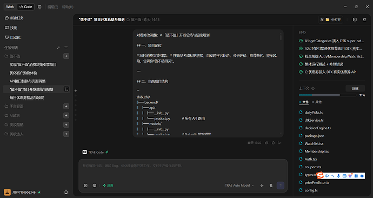The height and width of the screenshot is (198, 373).
Task: Add a new task in 美妆酷酷 folder
Action: point(66,125)
